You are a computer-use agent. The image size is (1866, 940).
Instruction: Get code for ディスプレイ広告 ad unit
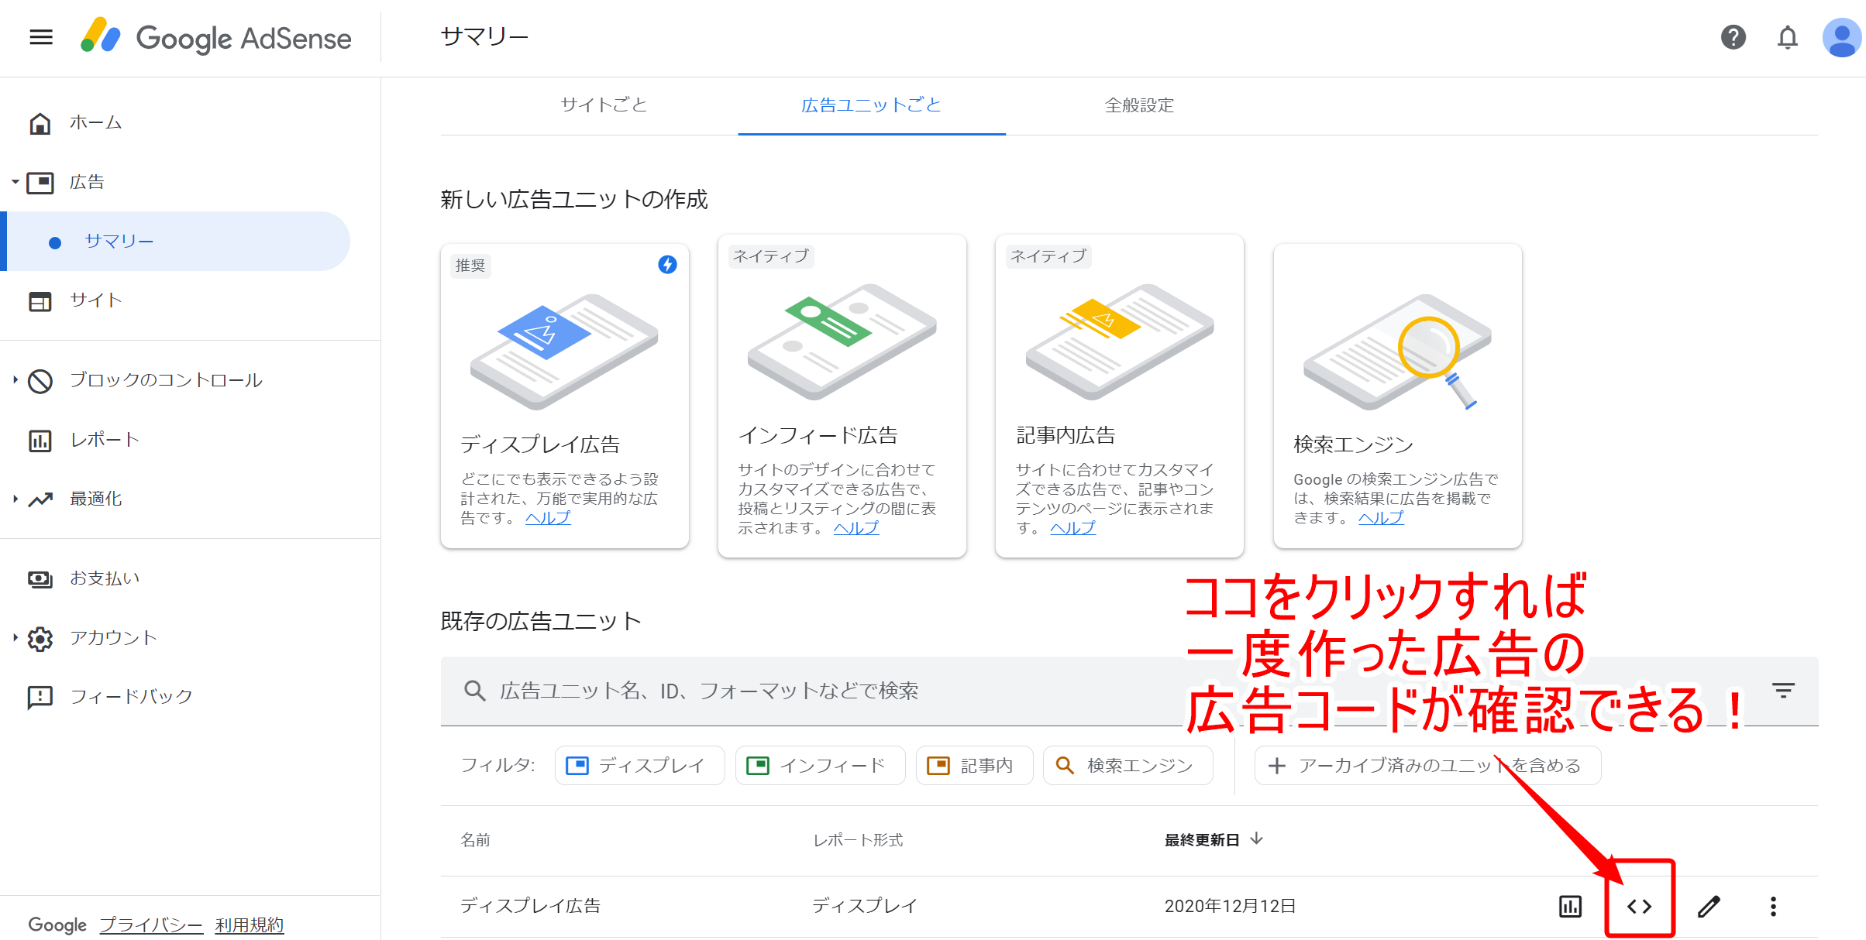click(1639, 906)
